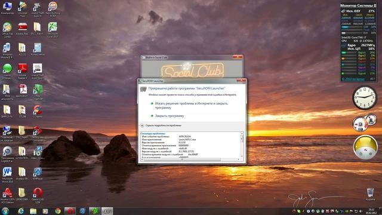Image resolution: width=382 pixels, height=215 pixels.
Task: Open the Microsoft Excel 2010 shortcut
Action: [x=53, y=29]
